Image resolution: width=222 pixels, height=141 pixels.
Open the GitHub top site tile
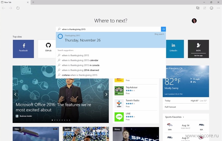(47, 49)
